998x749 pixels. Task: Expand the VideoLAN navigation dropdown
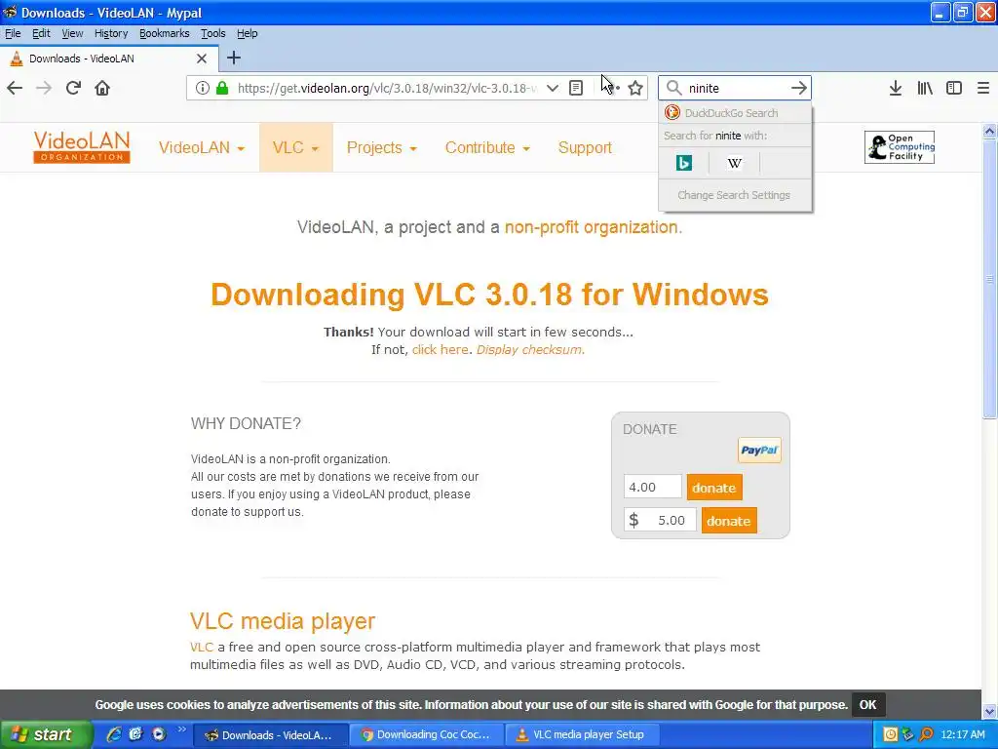[201, 148]
